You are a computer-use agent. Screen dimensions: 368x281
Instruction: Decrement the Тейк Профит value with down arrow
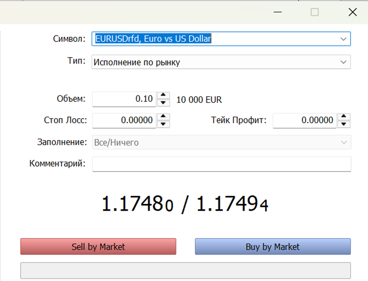coord(343,124)
